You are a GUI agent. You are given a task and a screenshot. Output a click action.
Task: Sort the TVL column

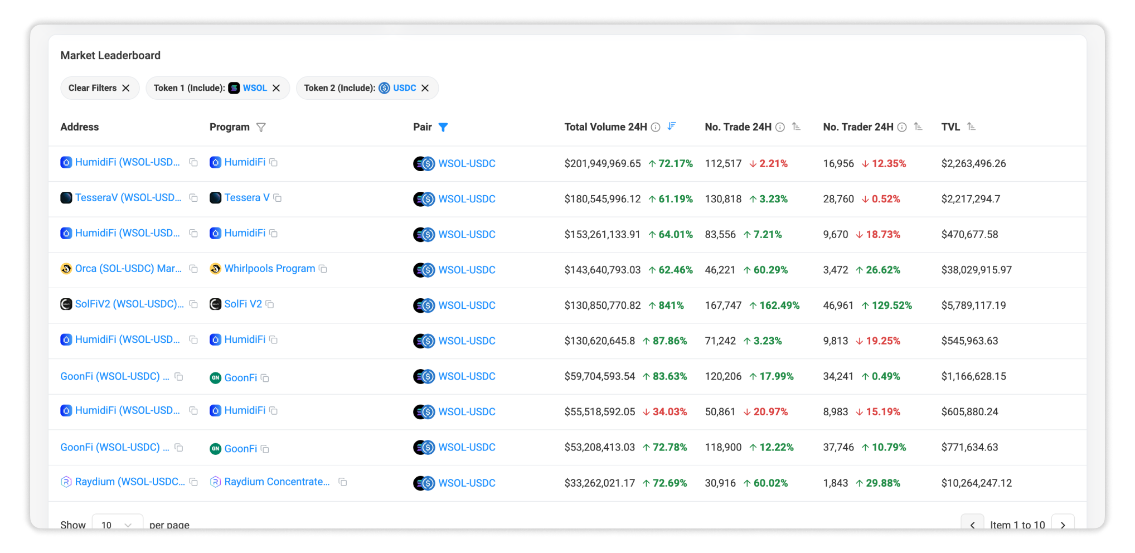[x=971, y=127]
